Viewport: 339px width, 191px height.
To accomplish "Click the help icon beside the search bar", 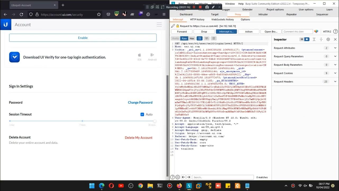I will click(x=172, y=177).
